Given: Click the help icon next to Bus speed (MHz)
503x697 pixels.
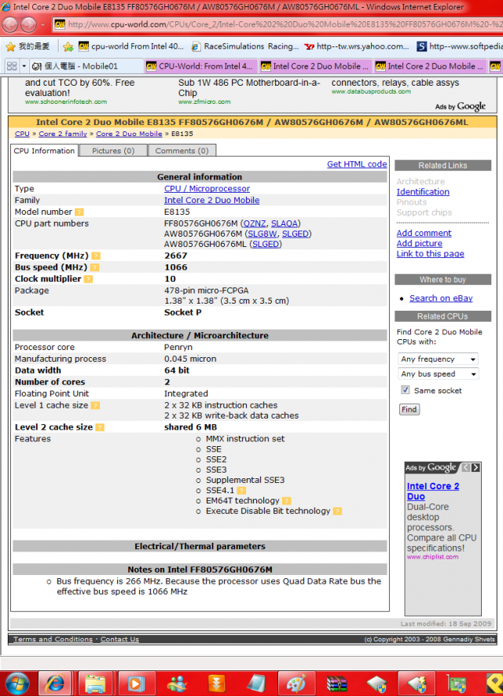Looking at the screenshot, I should [94, 267].
